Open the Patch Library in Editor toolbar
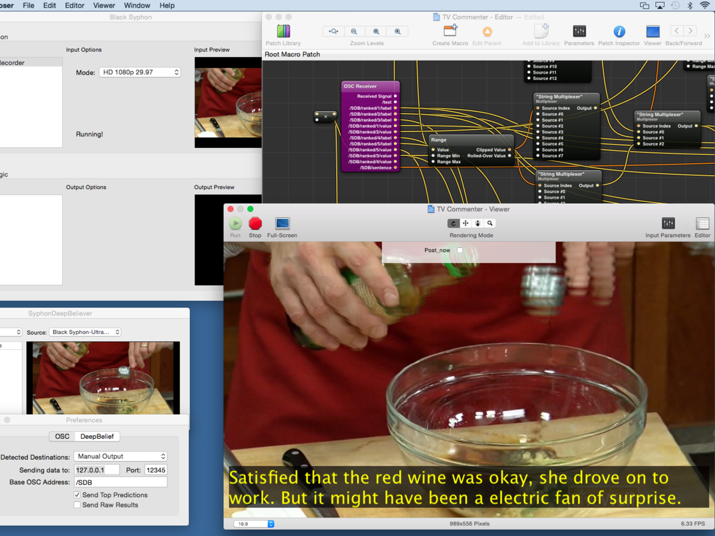This screenshot has width=715, height=536. coord(283,32)
